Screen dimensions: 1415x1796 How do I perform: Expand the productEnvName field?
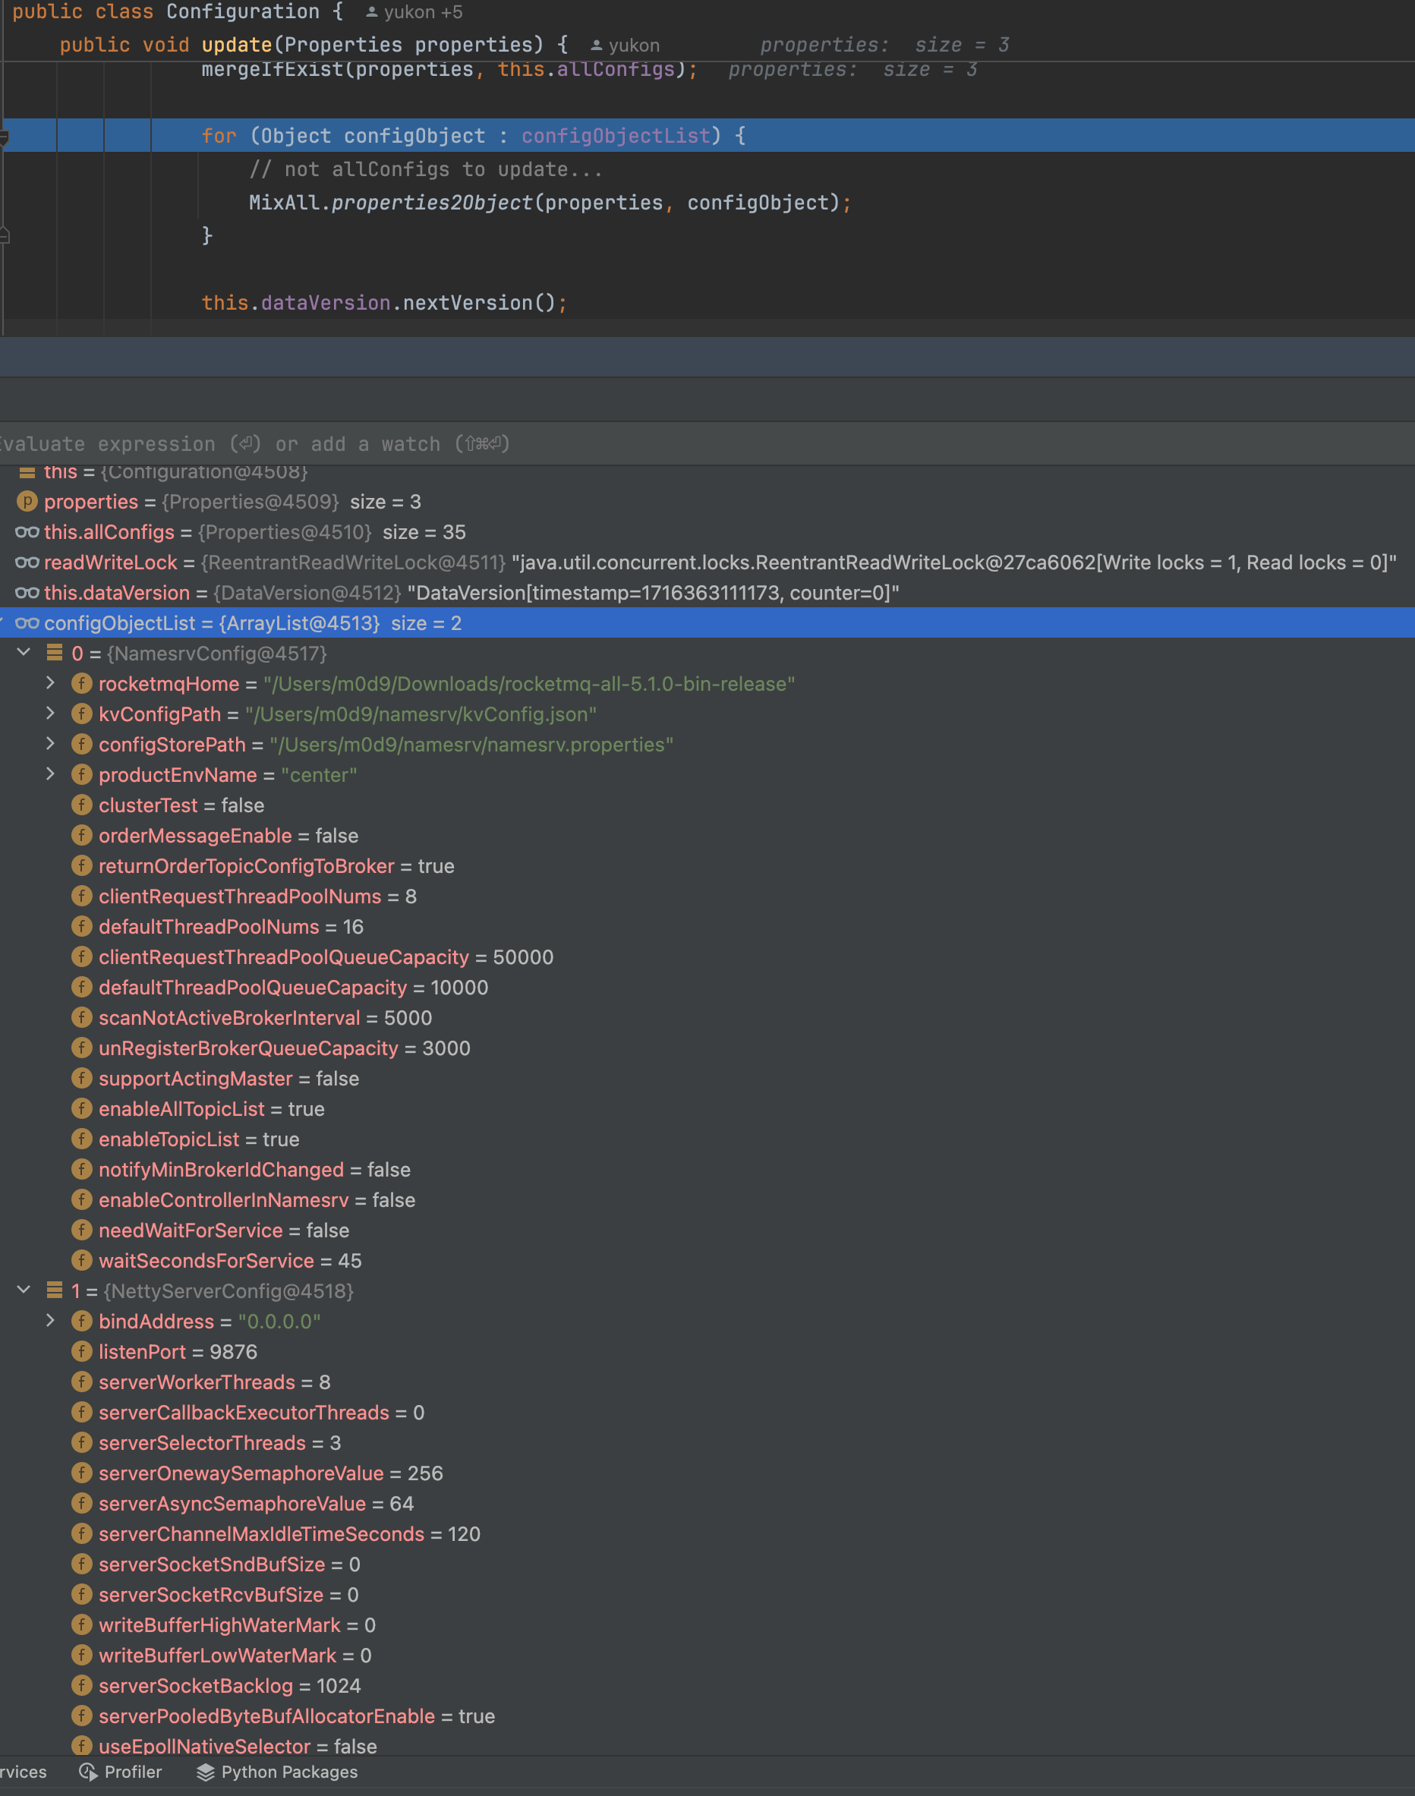point(51,774)
